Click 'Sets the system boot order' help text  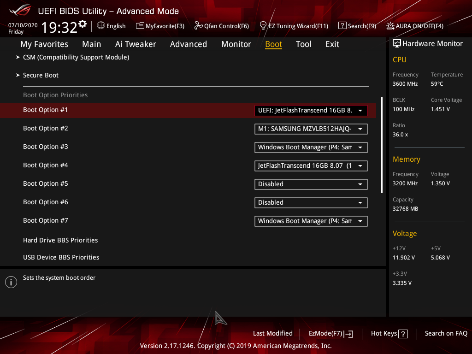(x=59, y=278)
